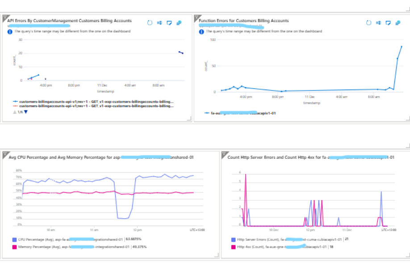
Task: Refresh the API Errors By CustomerManagement tile
Action: (x=150, y=22)
